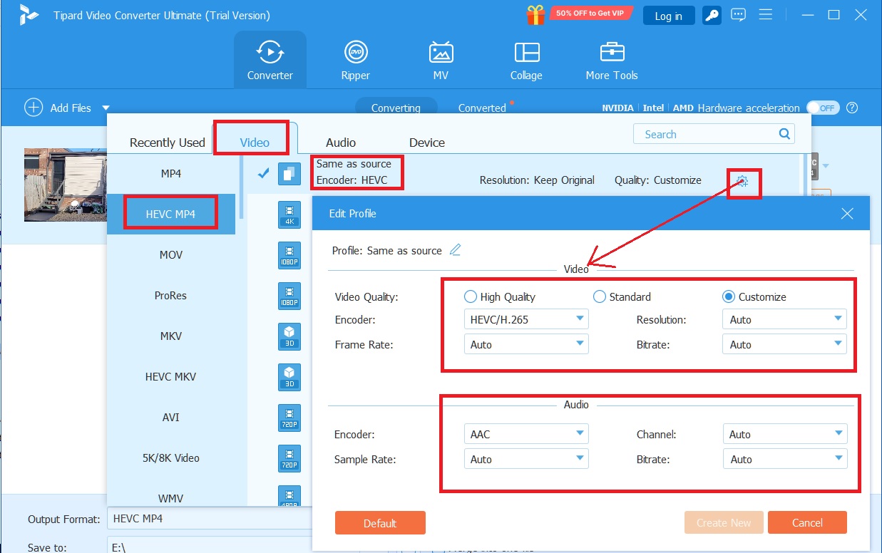The height and width of the screenshot is (553, 882).
Task: Open the Collage module
Action: click(x=526, y=60)
